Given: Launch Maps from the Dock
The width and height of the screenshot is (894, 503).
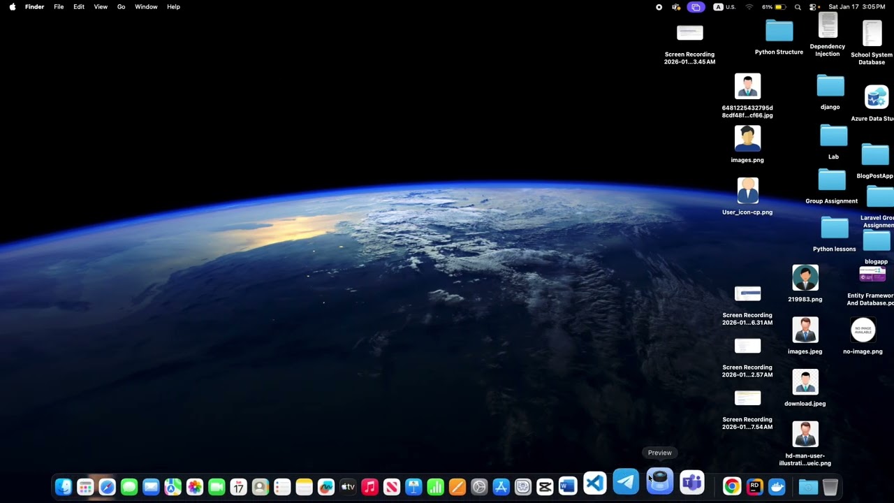Looking at the screenshot, I should coord(173,487).
